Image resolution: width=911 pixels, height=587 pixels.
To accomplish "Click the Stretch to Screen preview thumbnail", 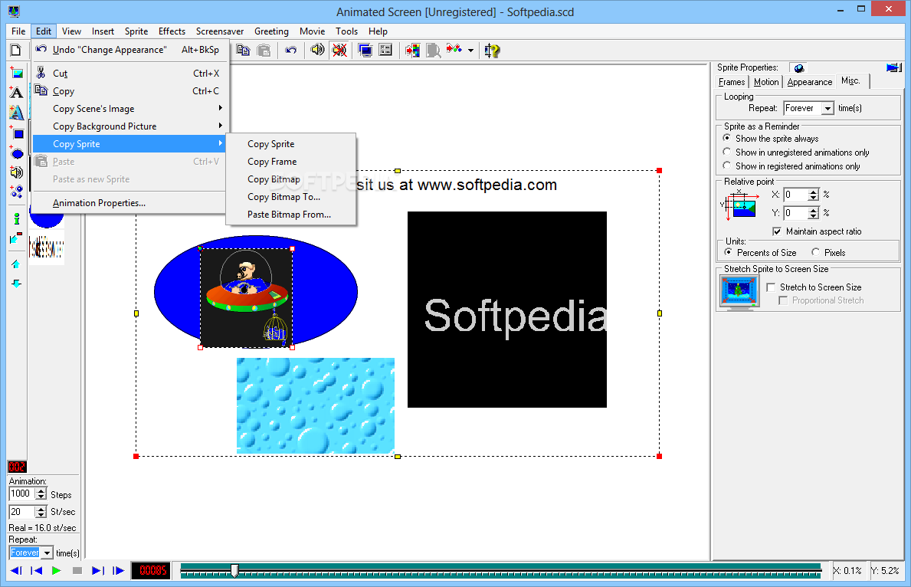I will [x=739, y=292].
